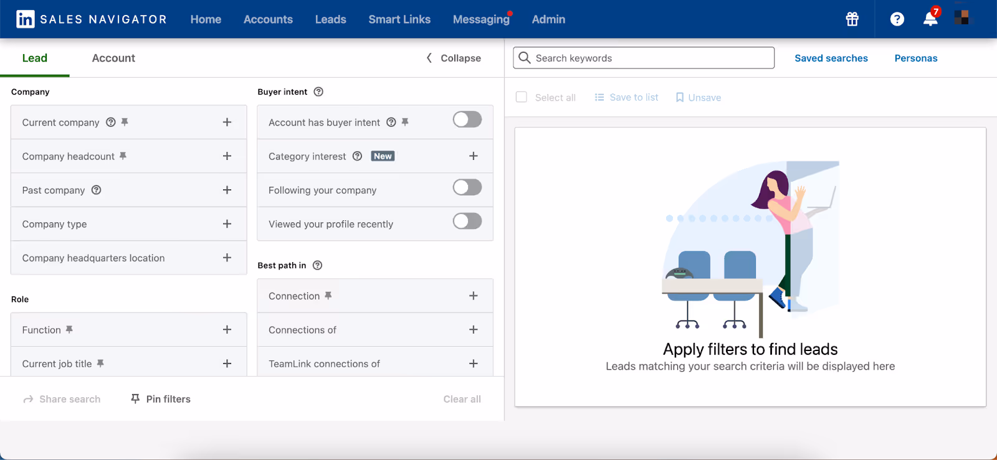Image resolution: width=997 pixels, height=460 pixels.
Task: Open Accounts in navigation bar
Action: [x=268, y=19]
